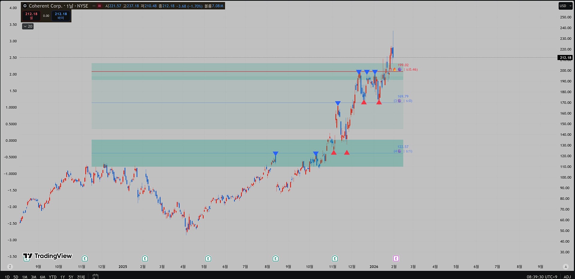Viewport: 575px width, 279px height.
Task: Open the go-to-date calendar icon
Action: point(95,277)
